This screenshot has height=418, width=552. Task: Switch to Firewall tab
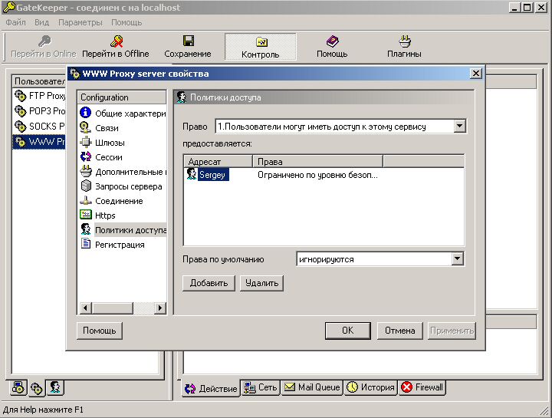point(422,387)
